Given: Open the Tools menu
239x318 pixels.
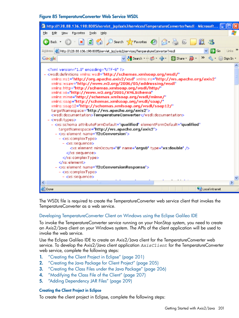Looking at the screenshot, I should tap(93, 33).
